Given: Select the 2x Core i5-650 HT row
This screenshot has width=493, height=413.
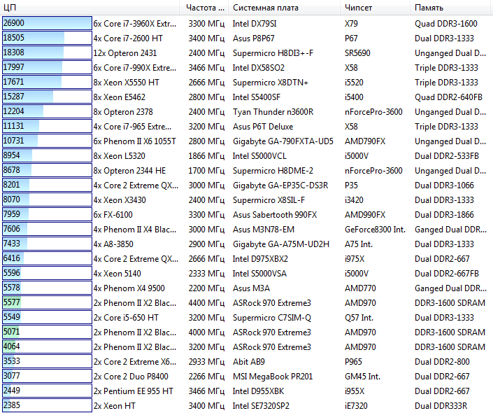Looking at the screenshot, I should (x=246, y=318).
